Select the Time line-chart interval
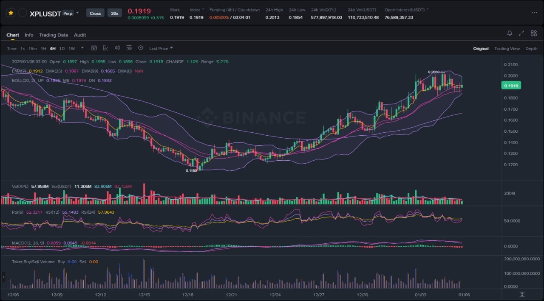Screen dimensions: 544x301 11,48
